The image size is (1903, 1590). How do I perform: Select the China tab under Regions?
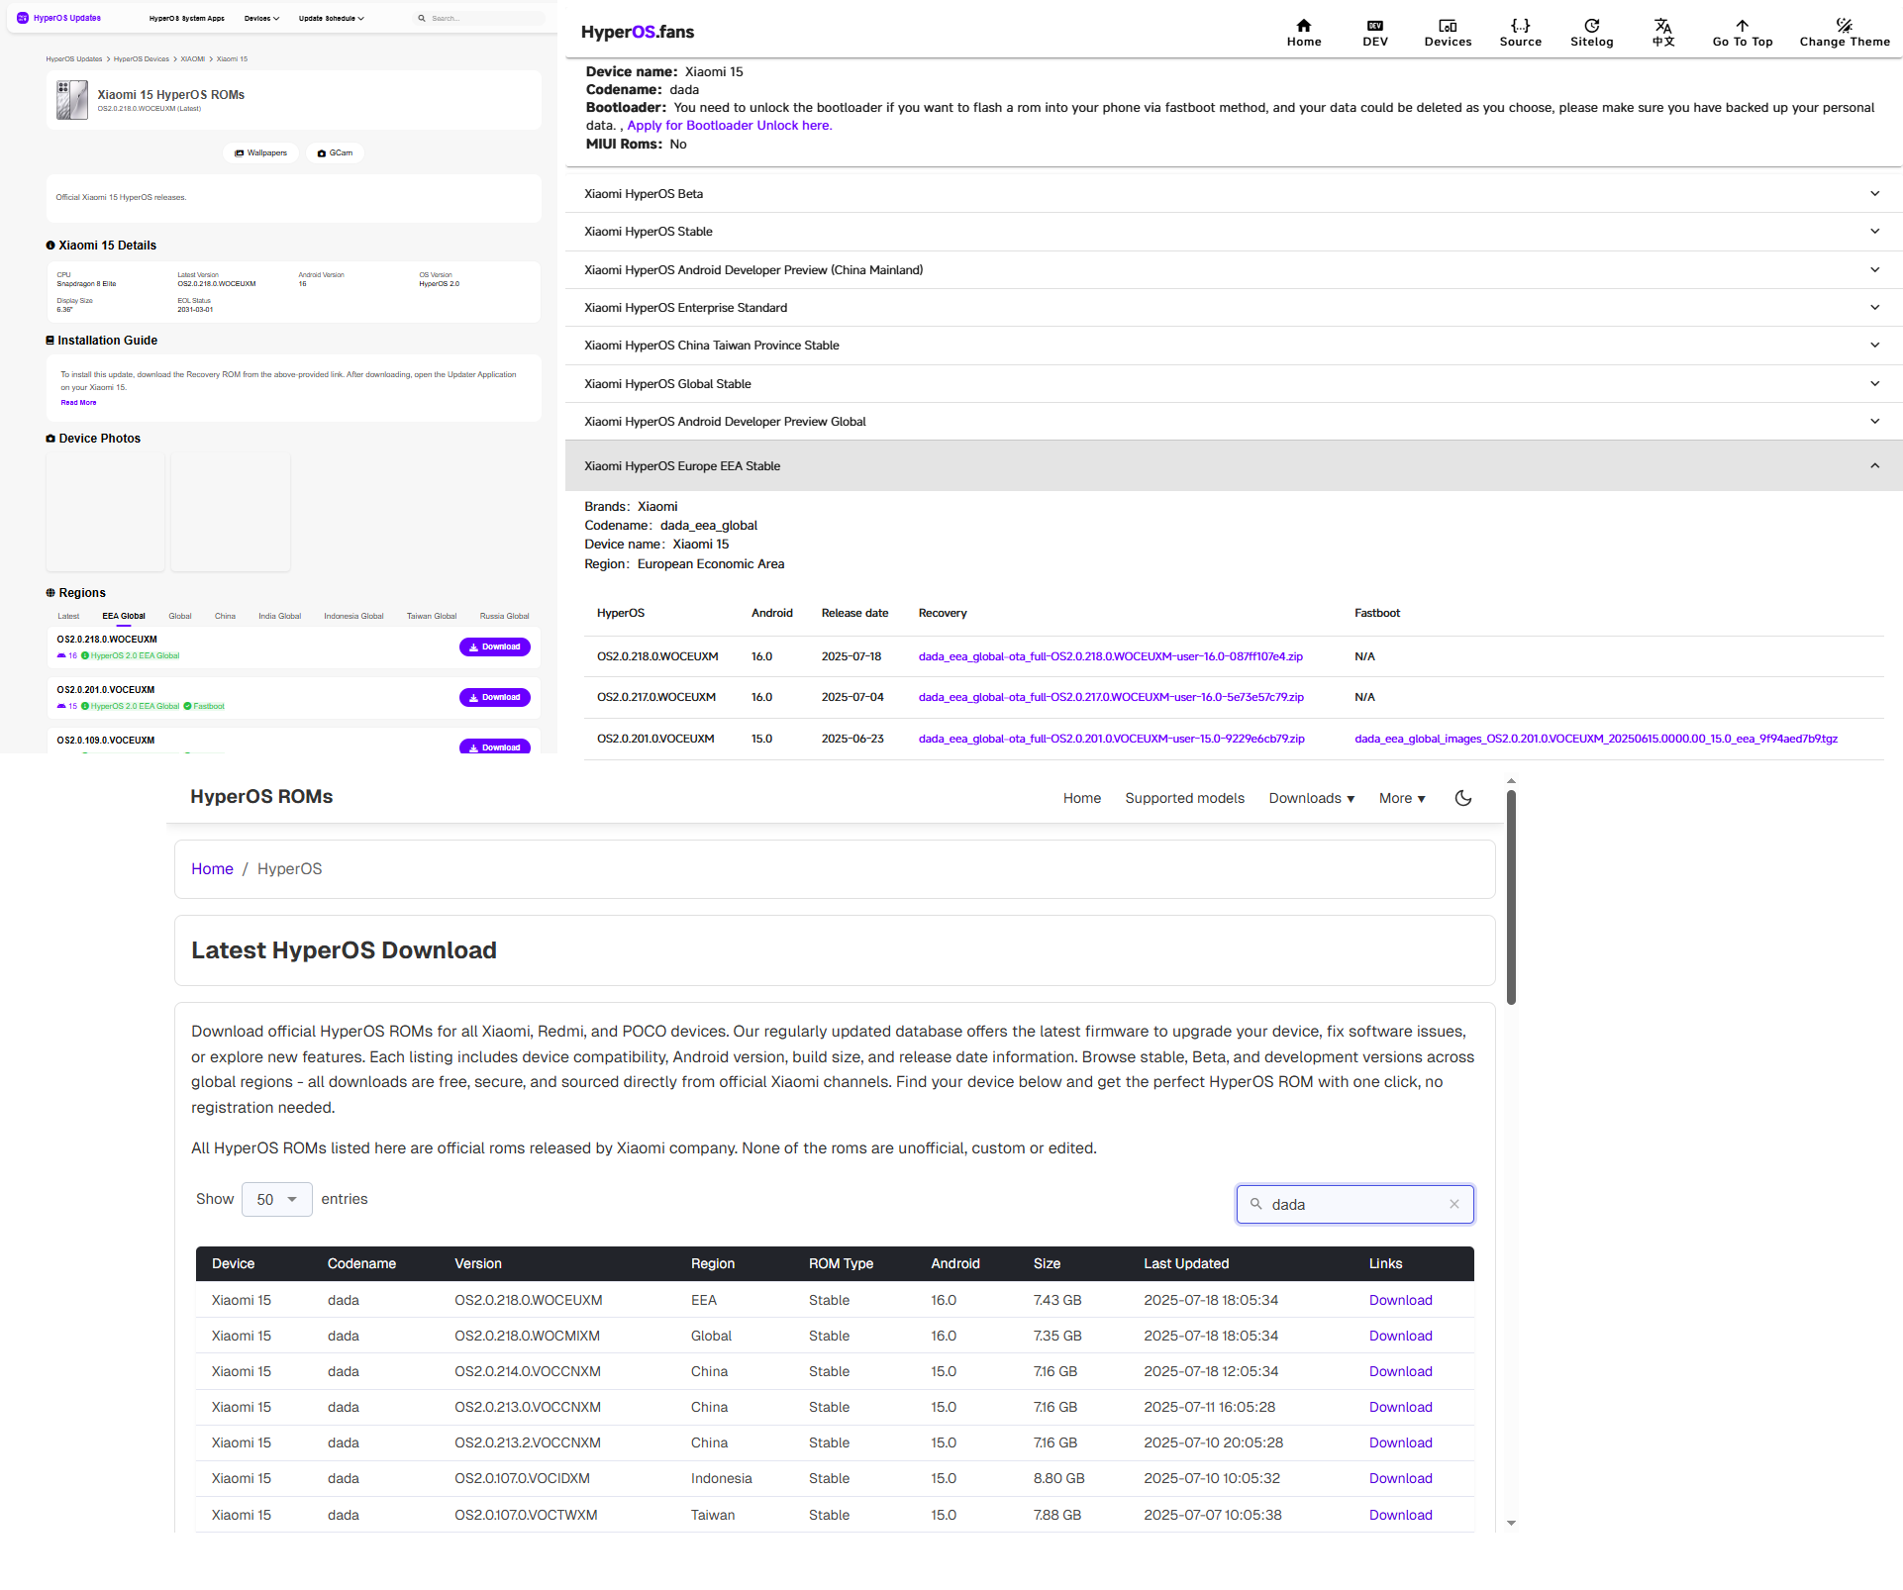pos(225,616)
